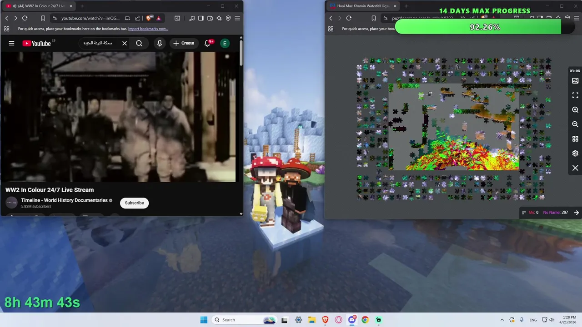Reload the puzzle page
Viewport: 582px width, 327px height.
[349, 18]
